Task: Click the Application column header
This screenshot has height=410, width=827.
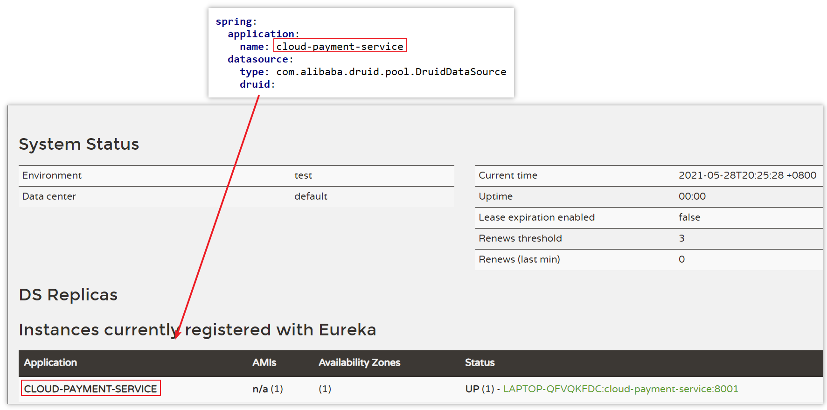Action: coord(50,362)
